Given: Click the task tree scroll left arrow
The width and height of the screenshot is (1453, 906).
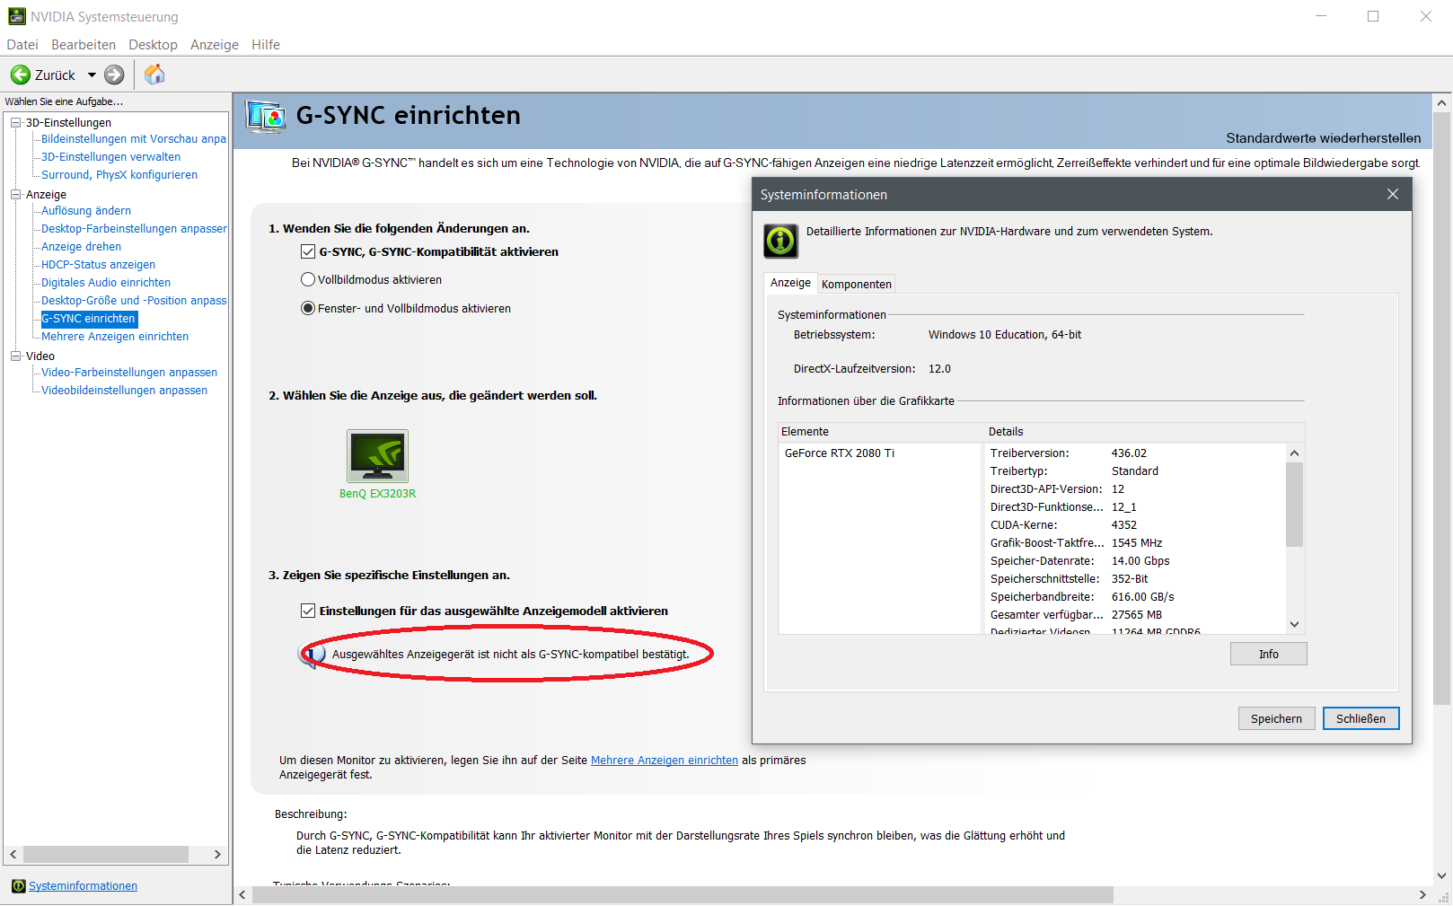Looking at the screenshot, I should point(13,855).
